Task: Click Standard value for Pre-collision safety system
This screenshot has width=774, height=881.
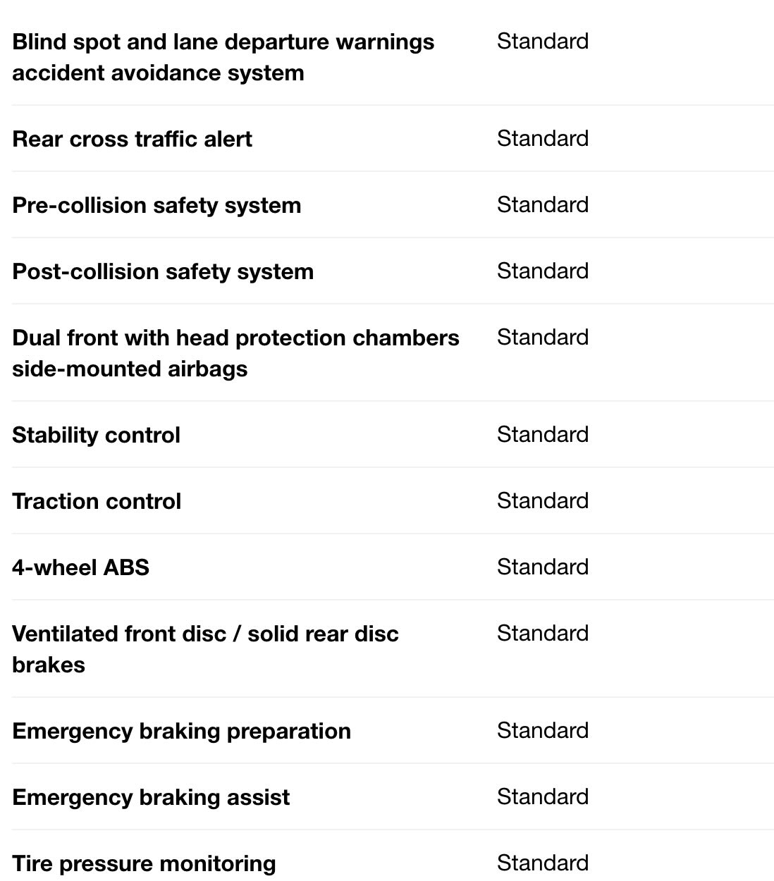Action: 542,204
